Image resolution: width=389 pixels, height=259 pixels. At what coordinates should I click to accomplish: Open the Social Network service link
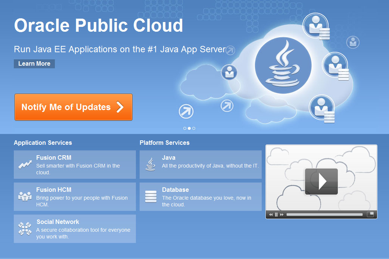tap(75, 229)
